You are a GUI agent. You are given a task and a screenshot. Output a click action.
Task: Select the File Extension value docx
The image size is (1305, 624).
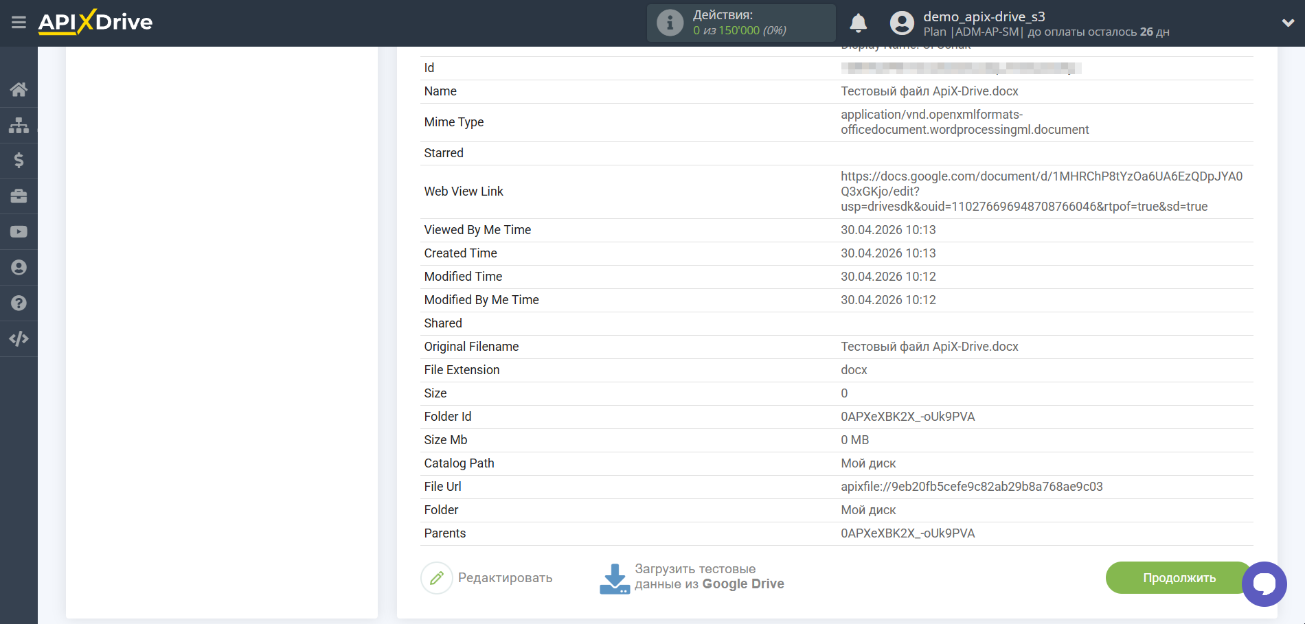(854, 370)
